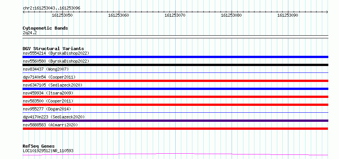Select the red bar under nsv459934
Screen dimensions: 339x159
coord(175,97)
